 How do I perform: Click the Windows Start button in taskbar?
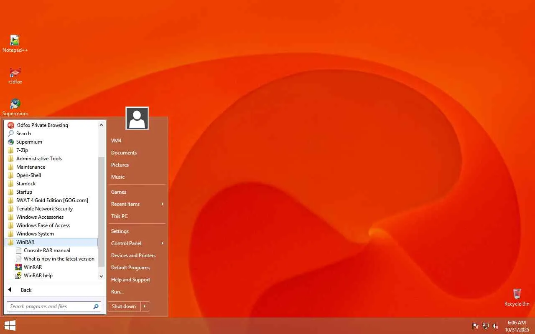[10, 326]
